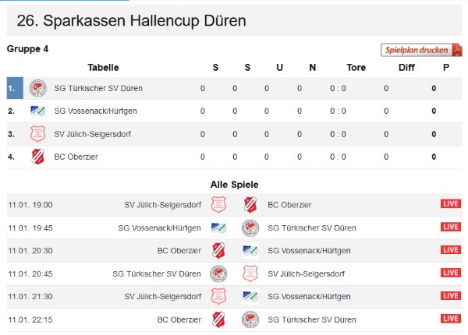Viewport: 468px width, 335px height.
Task: Click the Spielplan drucken button
Action: pyautogui.click(x=421, y=50)
